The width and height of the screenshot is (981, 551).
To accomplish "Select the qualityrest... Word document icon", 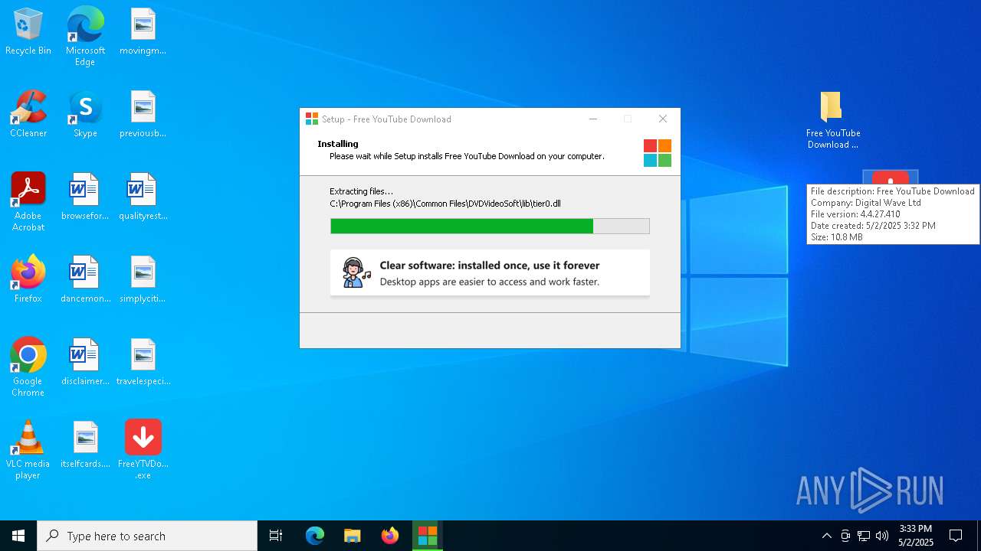I will click(143, 197).
